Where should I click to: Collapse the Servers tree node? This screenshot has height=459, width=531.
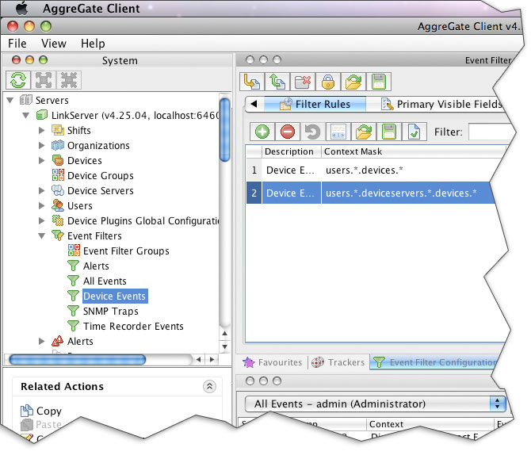(10, 100)
